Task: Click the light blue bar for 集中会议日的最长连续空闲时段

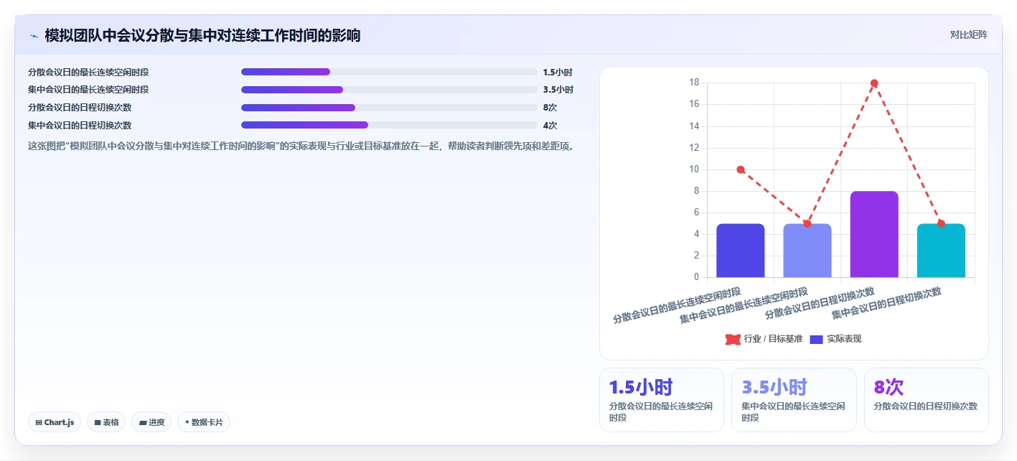Action: tap(807, 251)
